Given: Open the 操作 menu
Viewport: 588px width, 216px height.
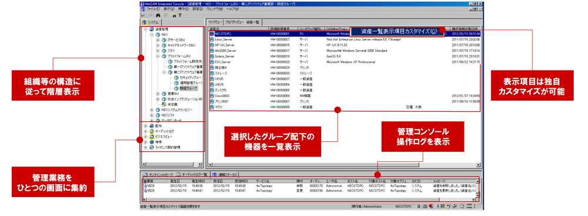Looking at the screenshot, I should [x=183, y=9].
